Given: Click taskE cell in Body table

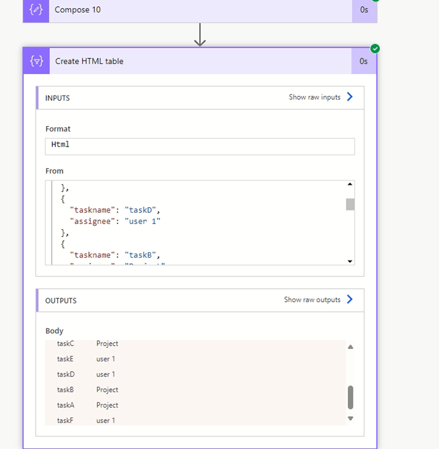Looking at the screenshot, I should coord(65,359).
